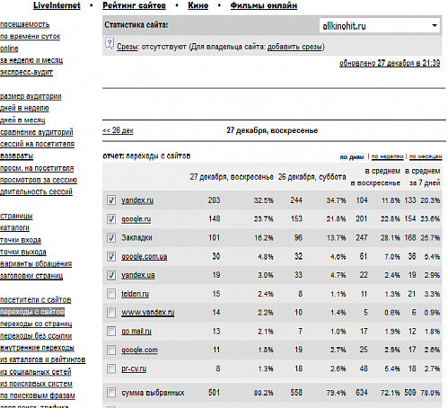Check the telderi.ru row checkbox
The width and height of the screenshot is (448, 408).
click(x=111, y=294)
